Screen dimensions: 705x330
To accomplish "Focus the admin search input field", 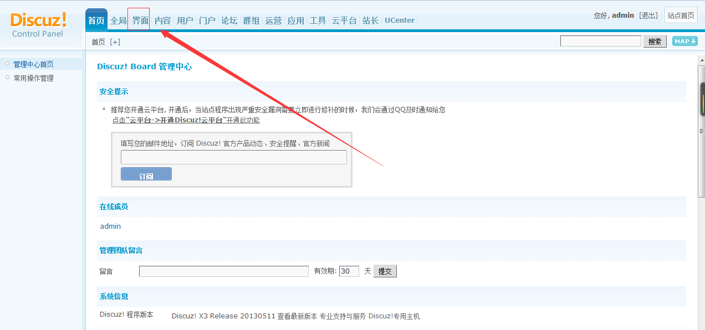I will pos(600,41).
